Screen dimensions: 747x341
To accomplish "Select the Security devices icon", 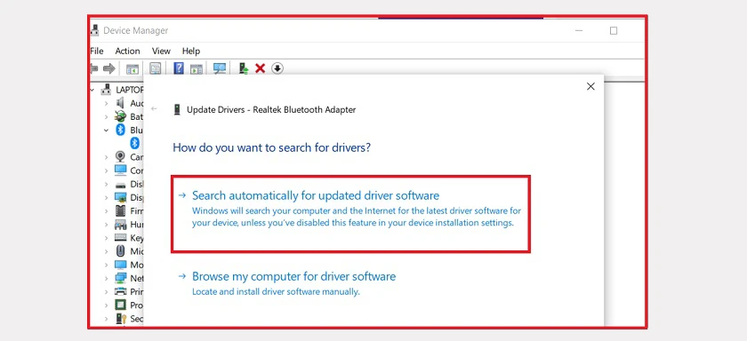I will tap(121, 318).
